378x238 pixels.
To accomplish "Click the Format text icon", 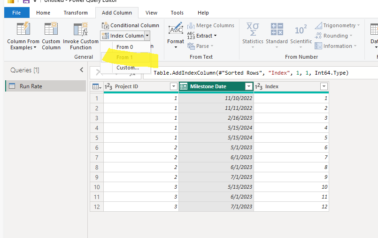I will click(176, 29).
